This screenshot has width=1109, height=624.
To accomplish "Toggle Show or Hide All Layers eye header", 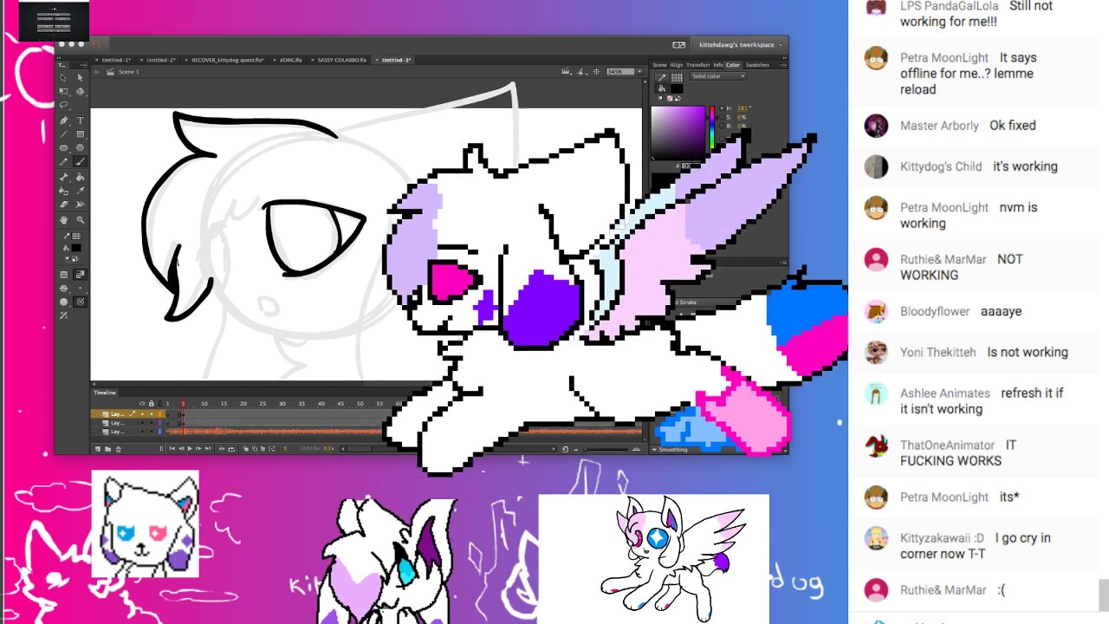I will 142,404.
